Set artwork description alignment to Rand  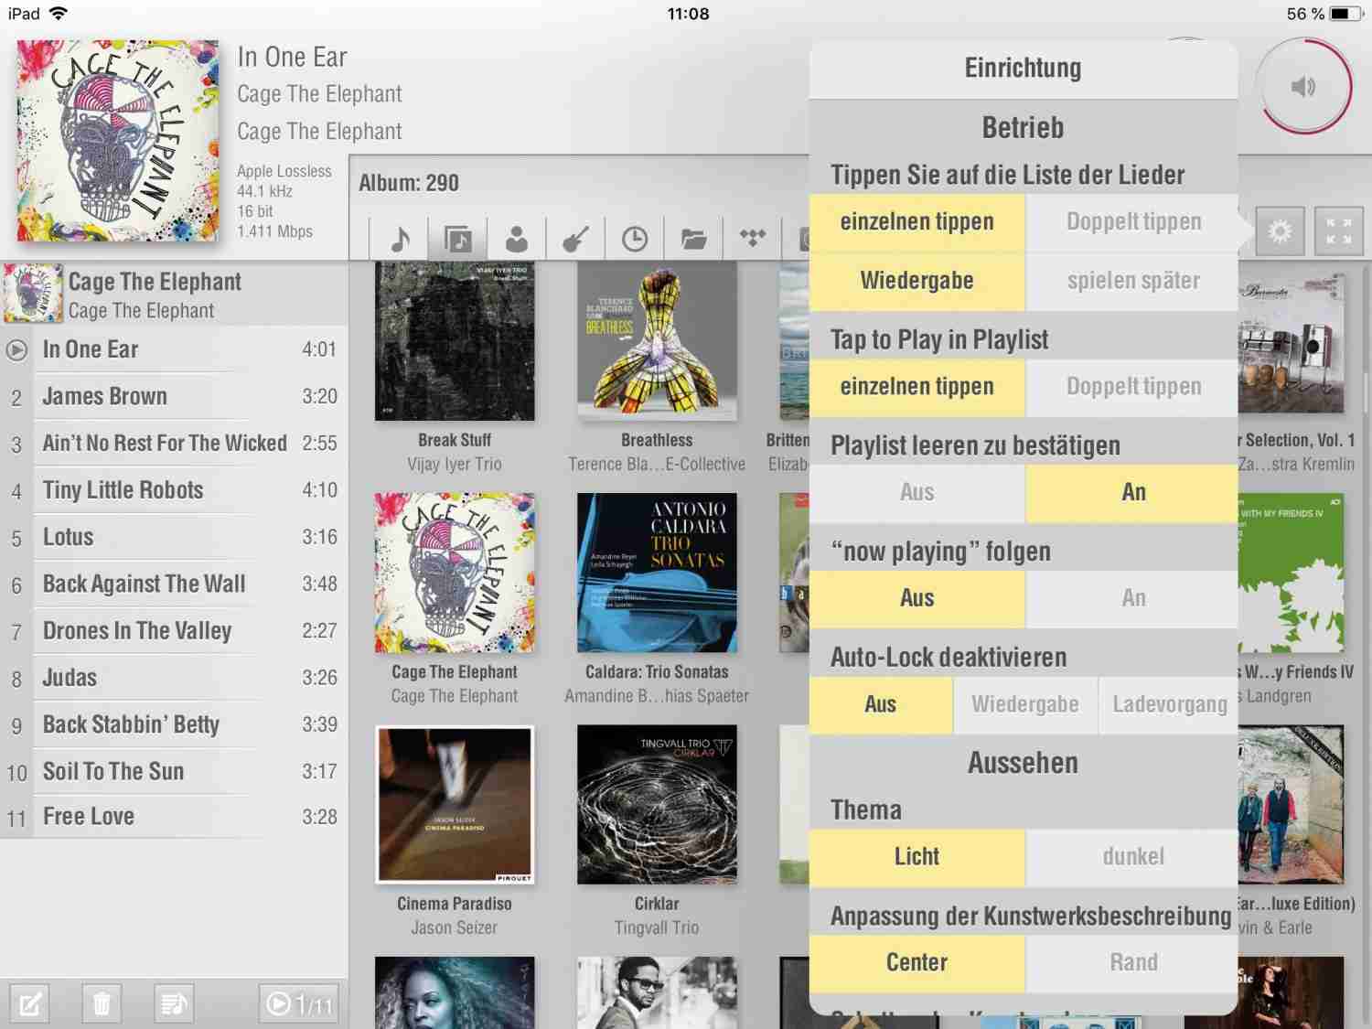tap(1132, 963)
